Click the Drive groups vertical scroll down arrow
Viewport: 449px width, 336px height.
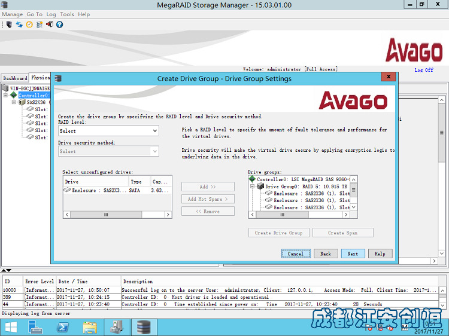tap(354, 207)
